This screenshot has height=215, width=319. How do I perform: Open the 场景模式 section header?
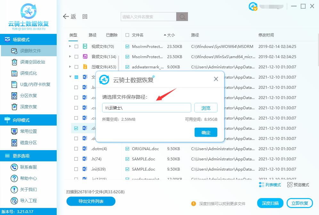[28, 39]
